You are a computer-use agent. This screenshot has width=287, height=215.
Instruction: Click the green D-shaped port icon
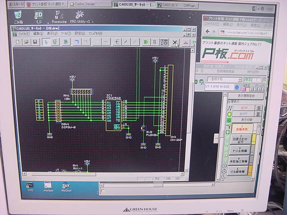click(x=146, y=42)
